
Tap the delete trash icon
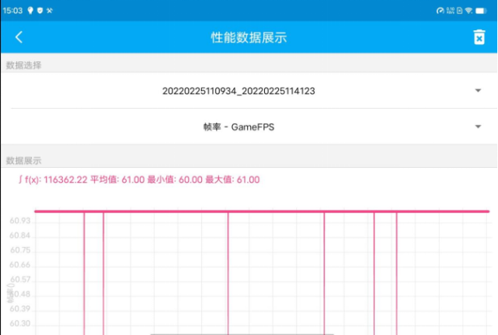click(479, 37)
